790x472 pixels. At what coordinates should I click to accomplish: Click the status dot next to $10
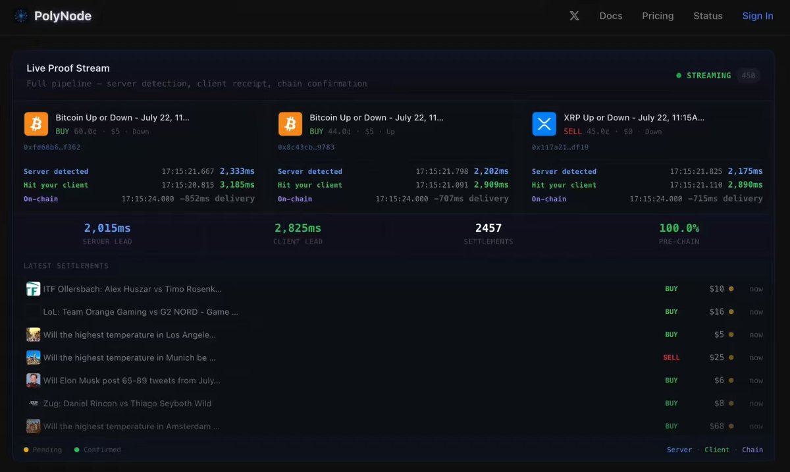731,289
